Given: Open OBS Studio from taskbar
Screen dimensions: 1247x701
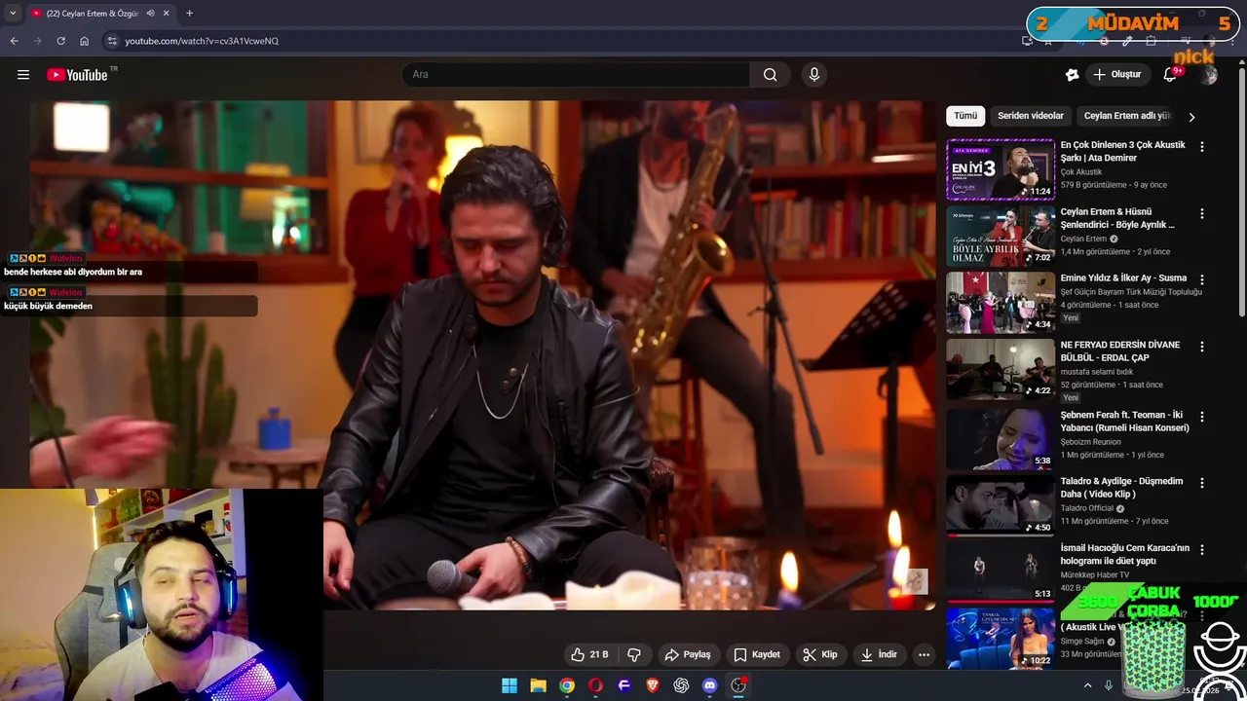Looking at the screenshot, I should pyautogui.click(x=738, y=685).
